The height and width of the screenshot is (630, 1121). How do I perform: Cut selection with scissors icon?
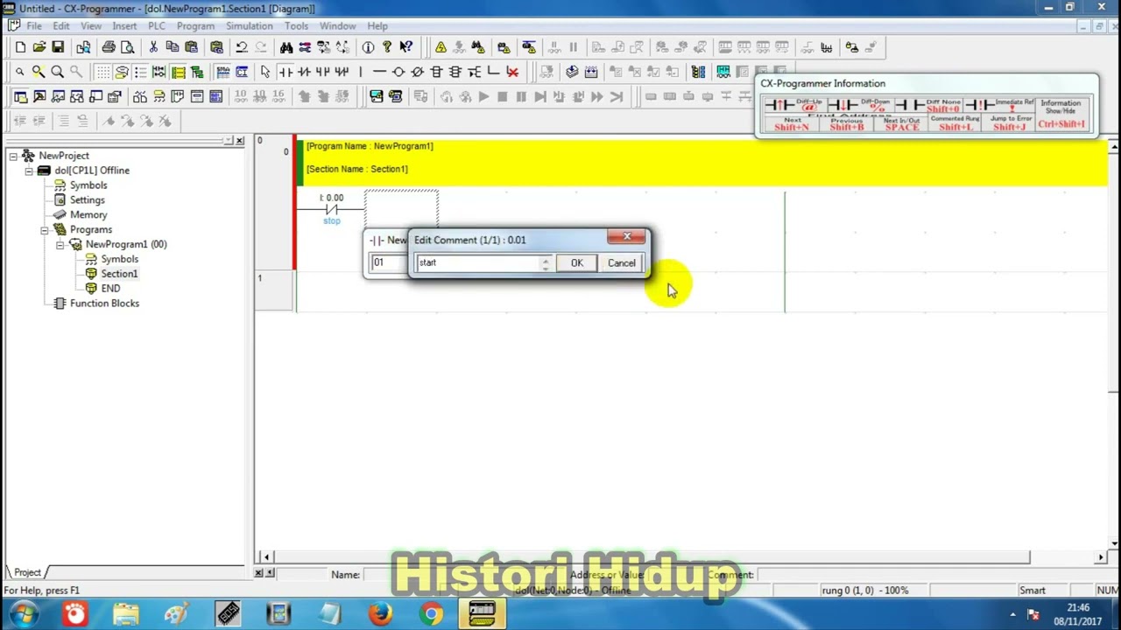153,47
